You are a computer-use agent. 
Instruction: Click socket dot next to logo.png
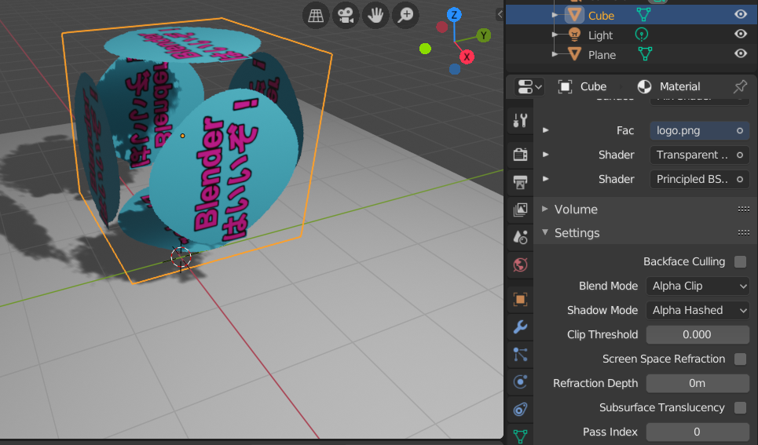click(x=740, y=130)
